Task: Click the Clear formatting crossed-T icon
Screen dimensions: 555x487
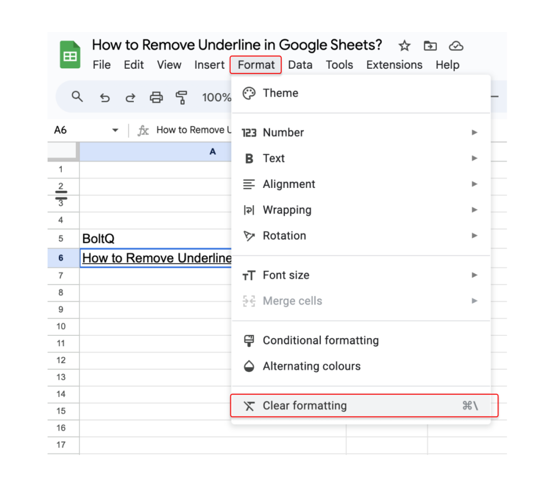Action: pos(249,405)
